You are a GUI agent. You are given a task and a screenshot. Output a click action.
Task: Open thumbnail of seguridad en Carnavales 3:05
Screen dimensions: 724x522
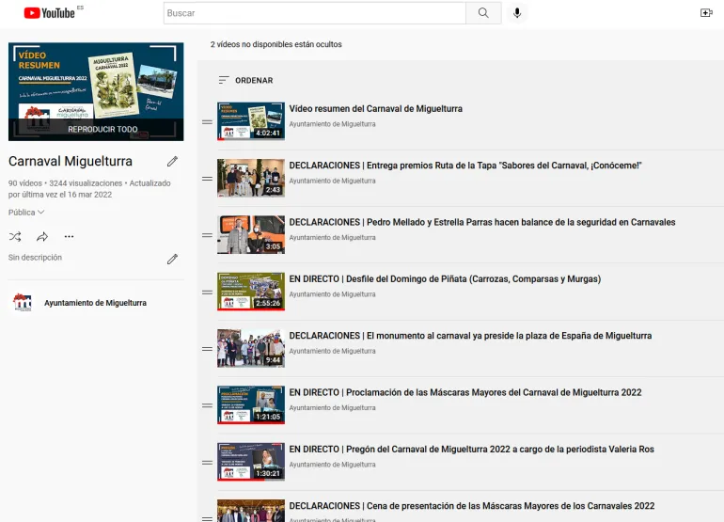tap(251, 235)
